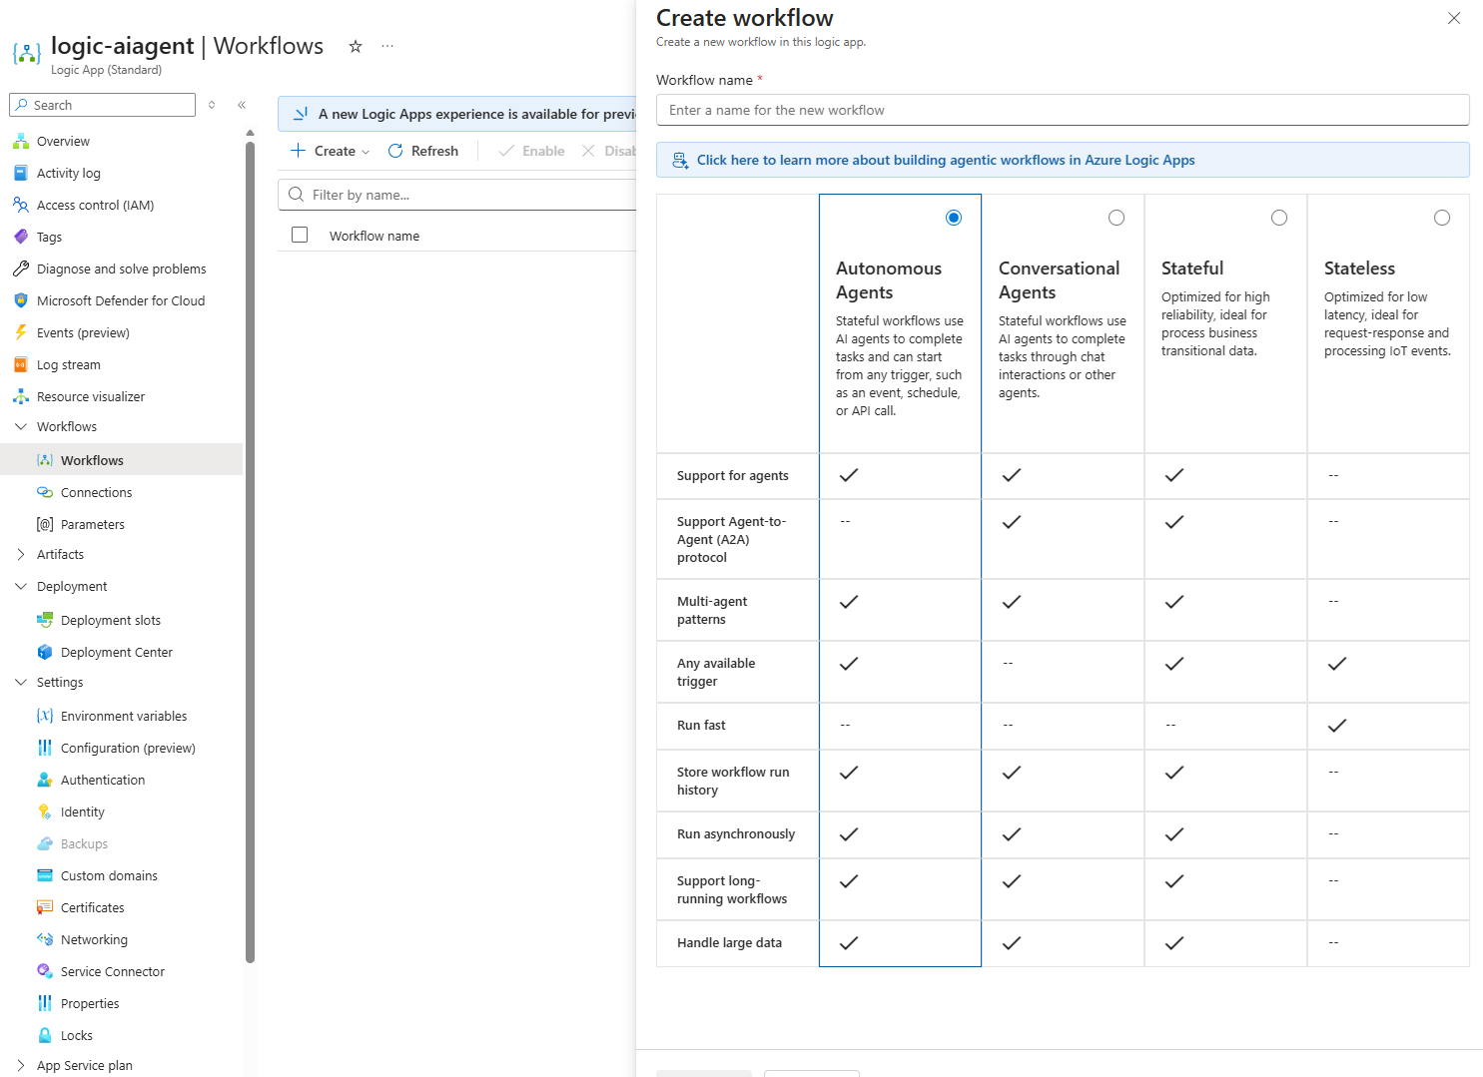Screen dimensions: 1483x1077
Task: Open Deployment slots icon in sidebar
Action: point(45,621)
